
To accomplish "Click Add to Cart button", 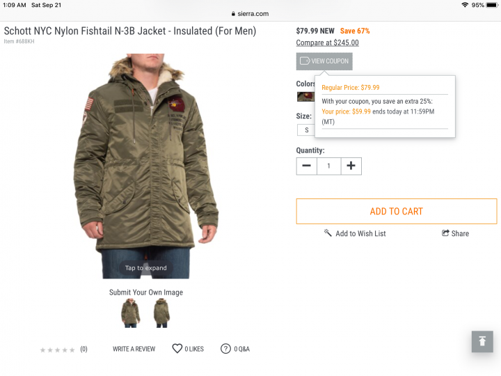I will [x=397, y=212].
